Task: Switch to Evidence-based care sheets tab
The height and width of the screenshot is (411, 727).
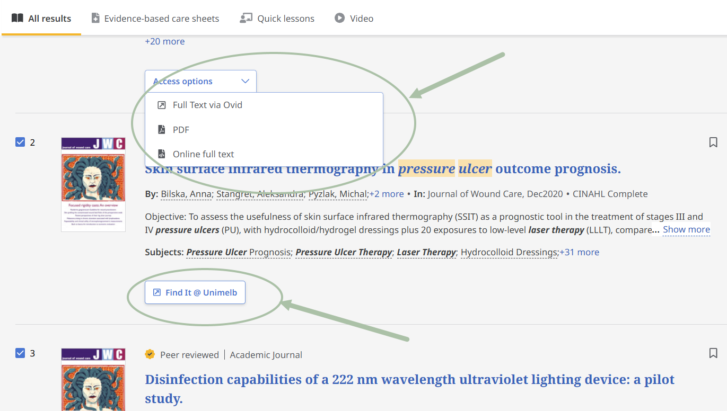Action: [x=155, y=19]
